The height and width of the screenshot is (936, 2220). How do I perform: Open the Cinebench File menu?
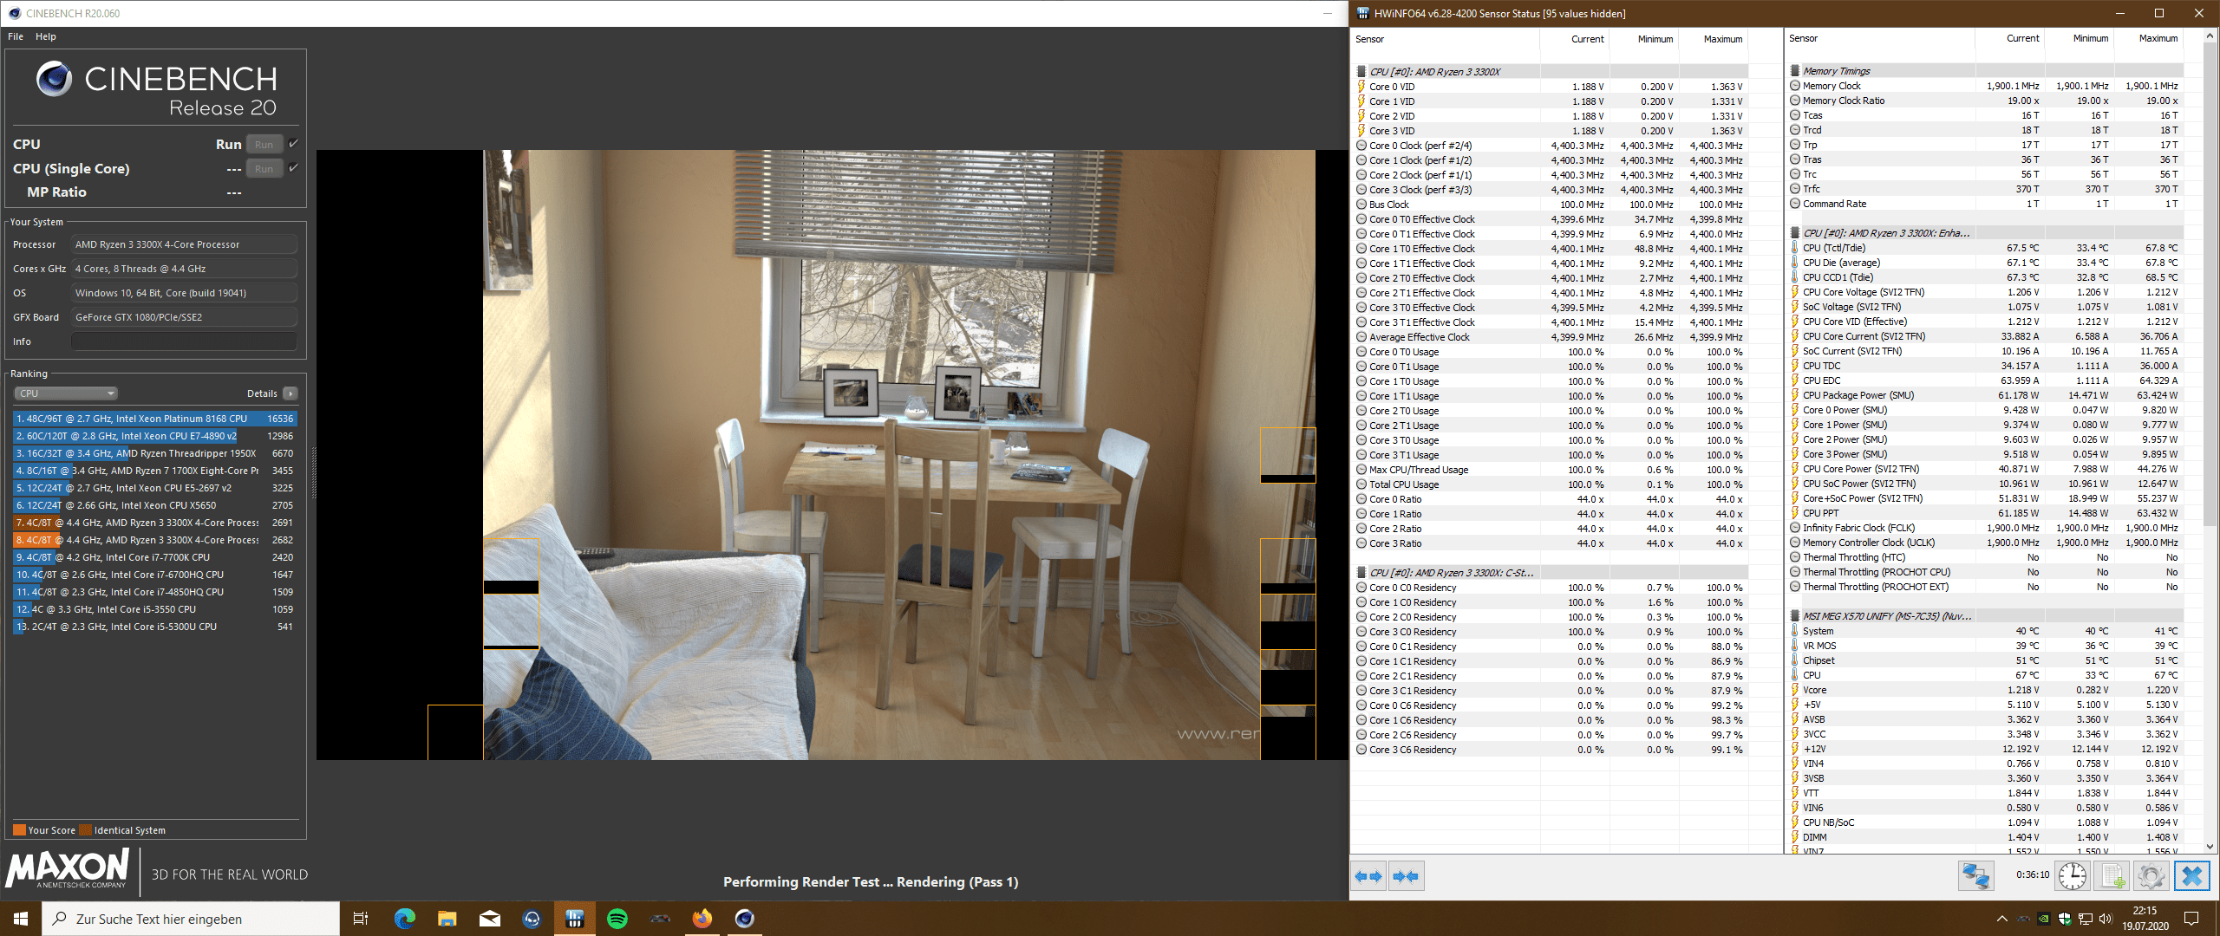click(x=16, y=36)
